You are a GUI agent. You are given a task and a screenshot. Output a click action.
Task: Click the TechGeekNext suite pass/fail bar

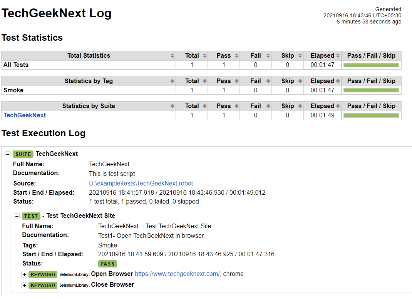371,115
